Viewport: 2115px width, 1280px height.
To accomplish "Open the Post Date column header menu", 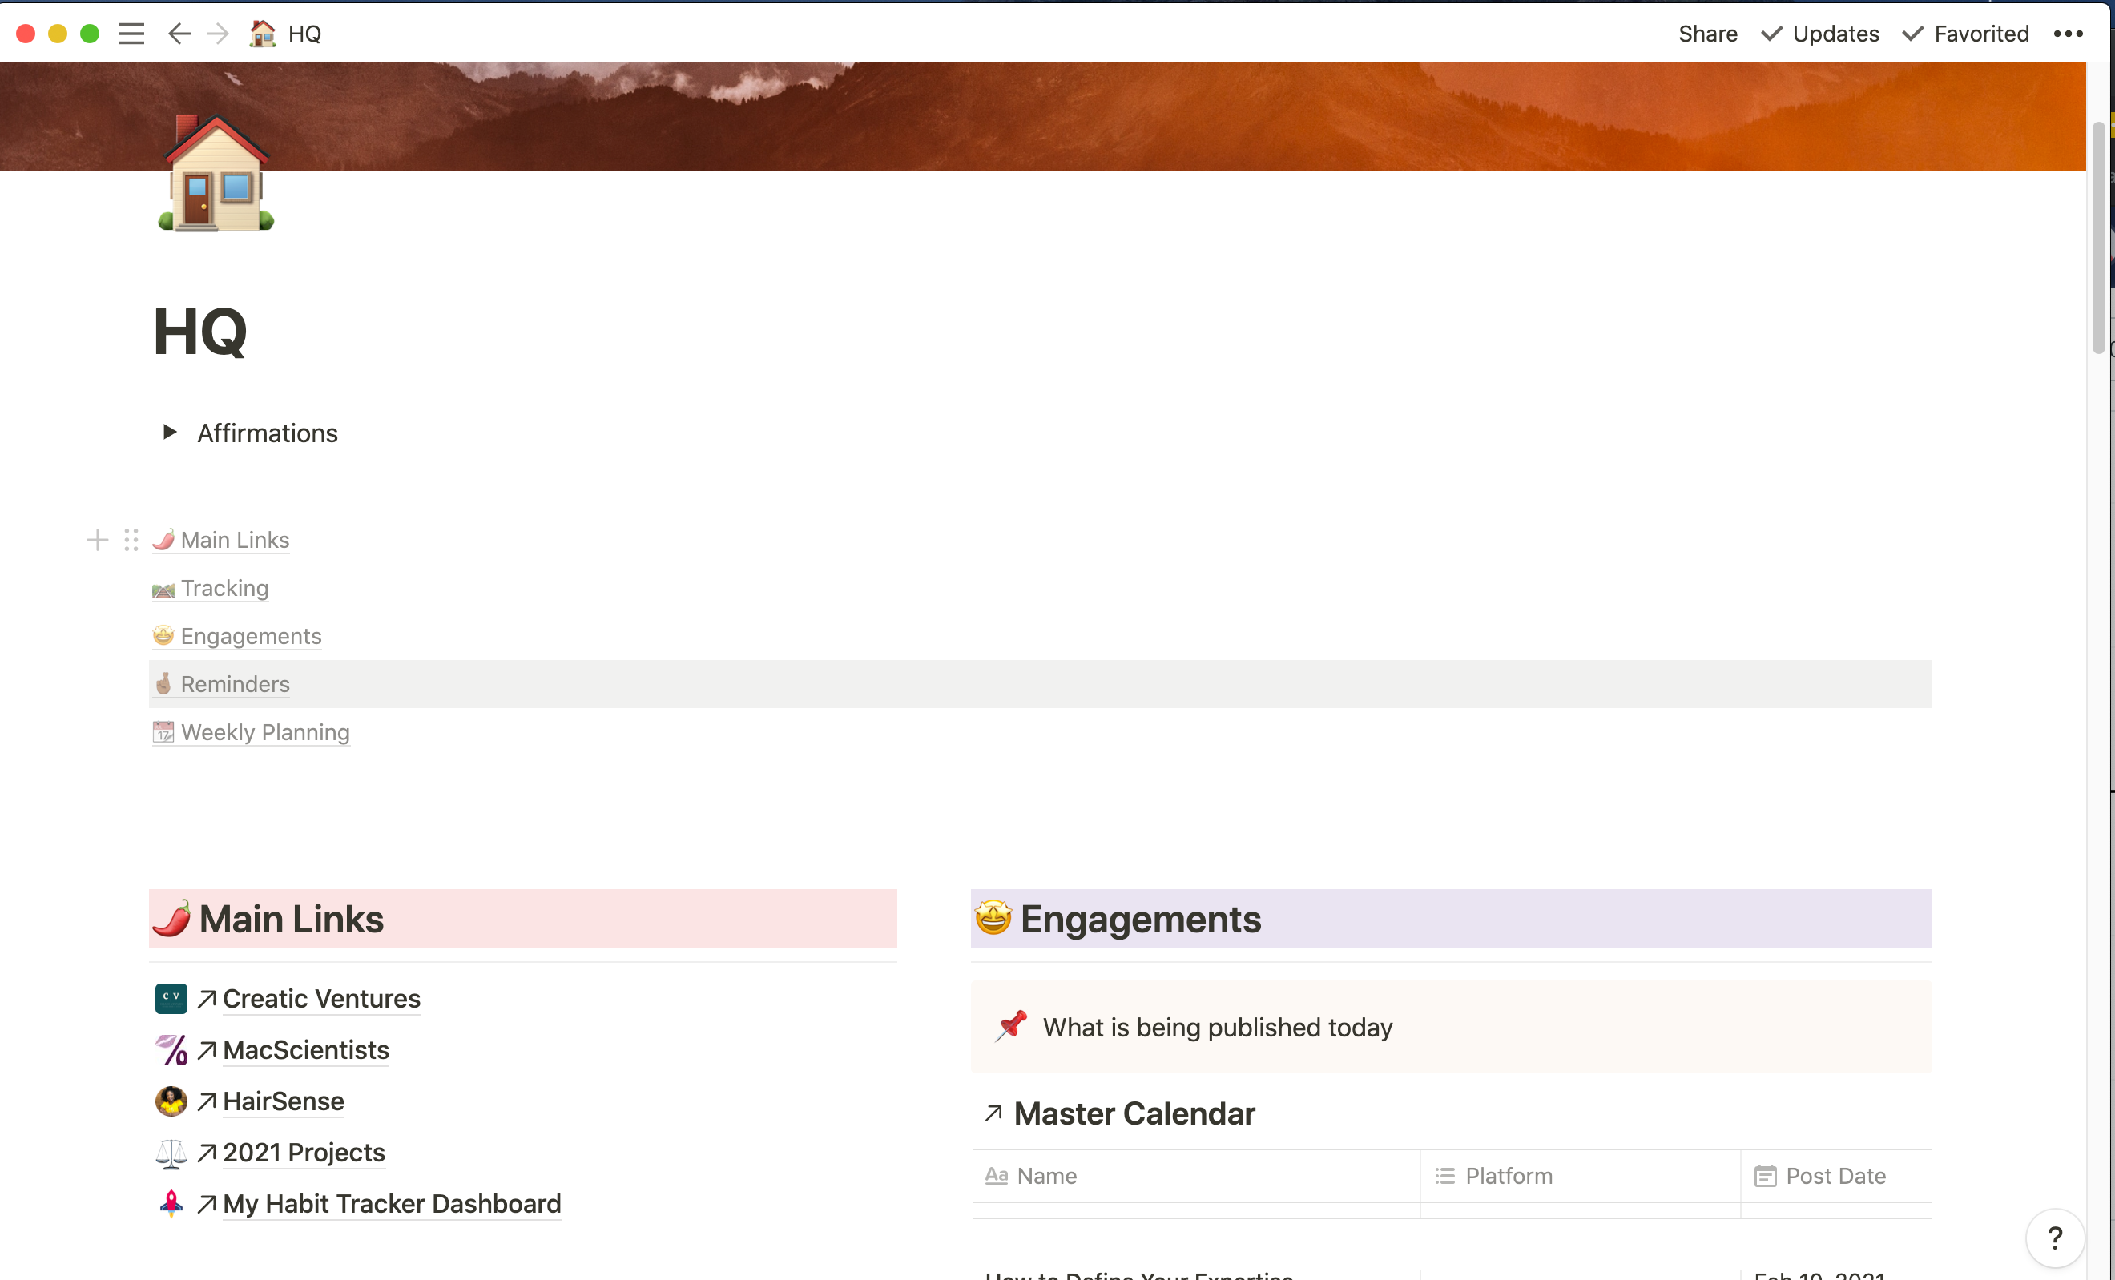I will click(1835, 1175).
